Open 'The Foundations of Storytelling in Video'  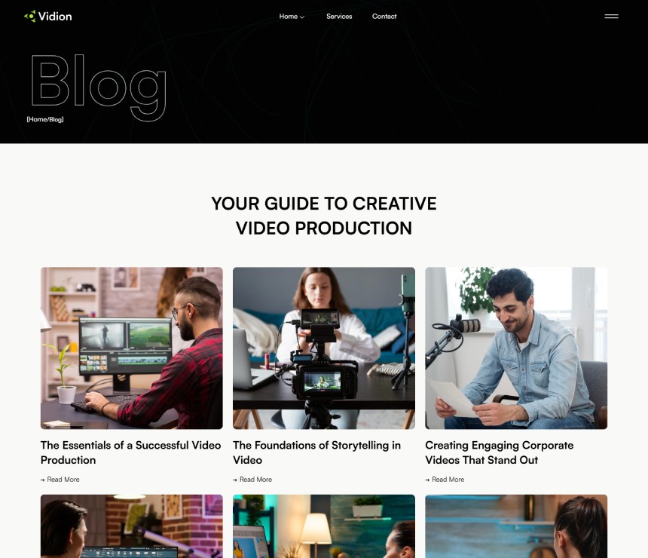click(316, 452)
